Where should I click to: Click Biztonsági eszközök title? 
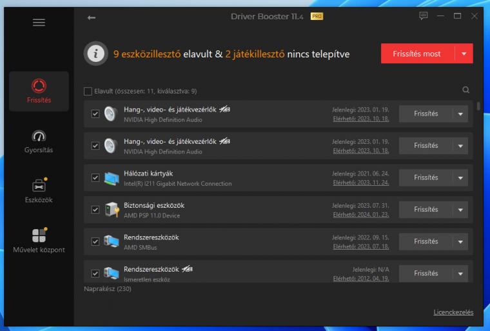[x=154, y=206]
